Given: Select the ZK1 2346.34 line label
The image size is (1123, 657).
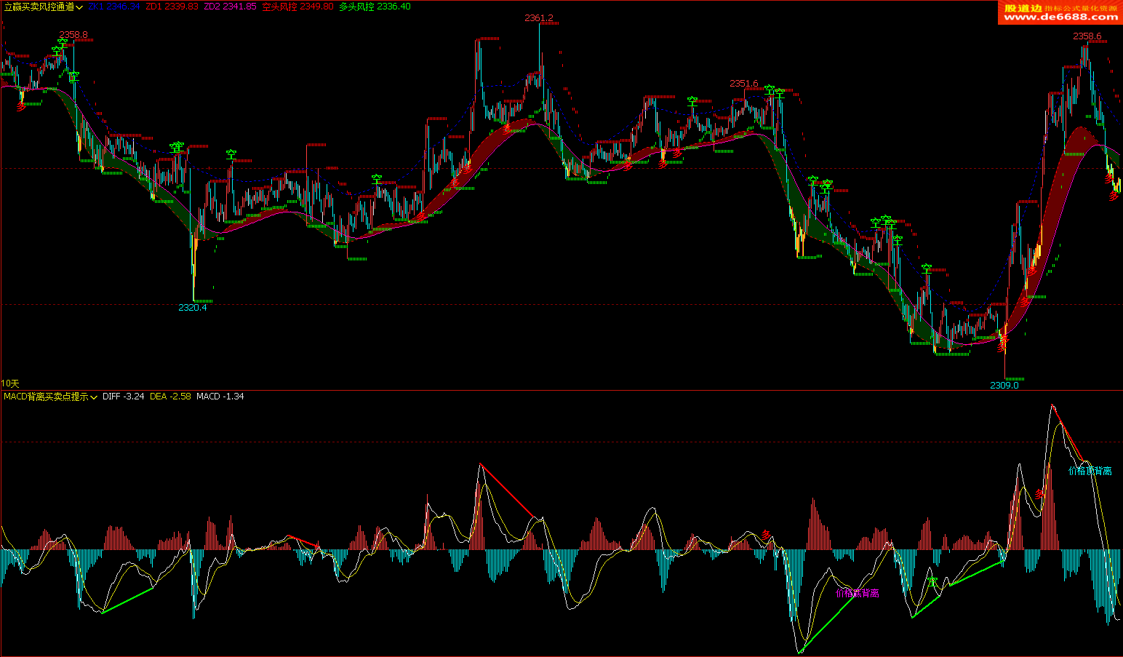Looking at the screenshot, I should [113, 7].
